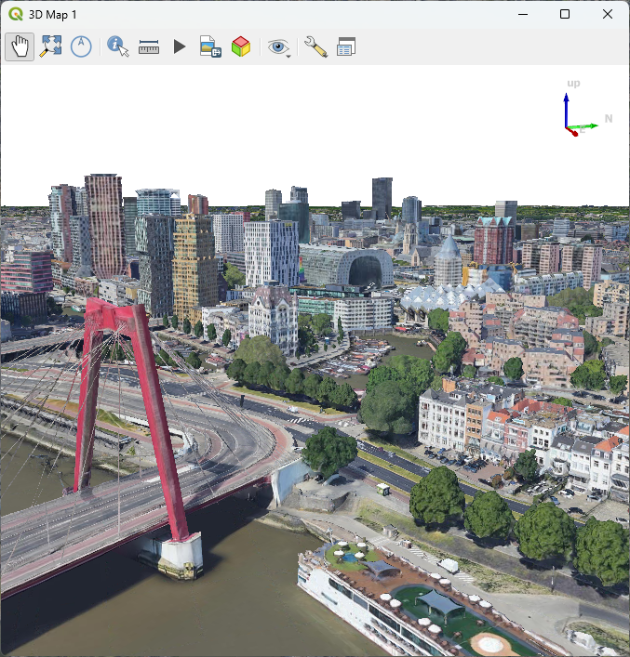This screenshot has width=630, height=657.
Task: Click Save as Image icon
Action: tap(210, 46)
